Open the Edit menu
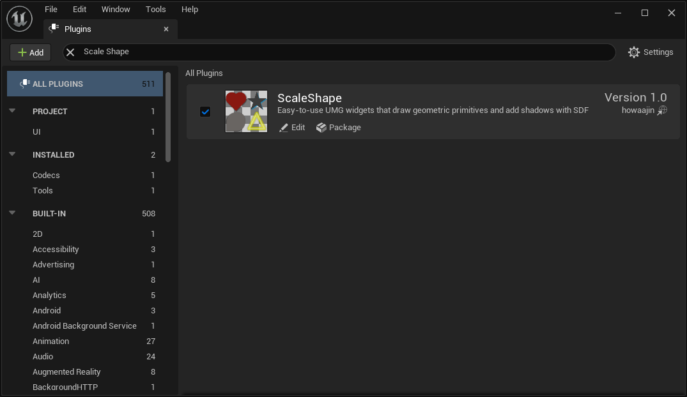The width and height of the screenshot is (687, 397). click(x=79, y=9)
